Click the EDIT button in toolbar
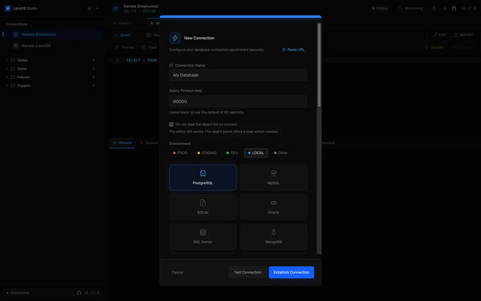This screenshot has height=301, width=481. point(440,35)
